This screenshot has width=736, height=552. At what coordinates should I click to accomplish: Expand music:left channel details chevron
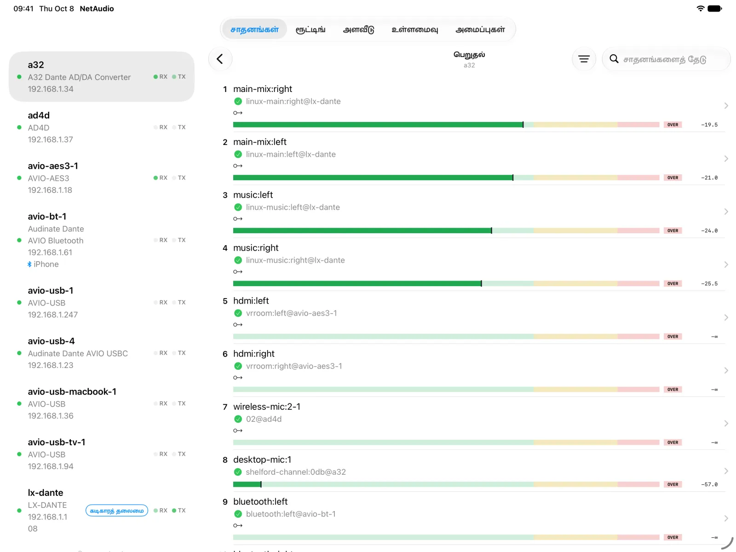(726, 212)
